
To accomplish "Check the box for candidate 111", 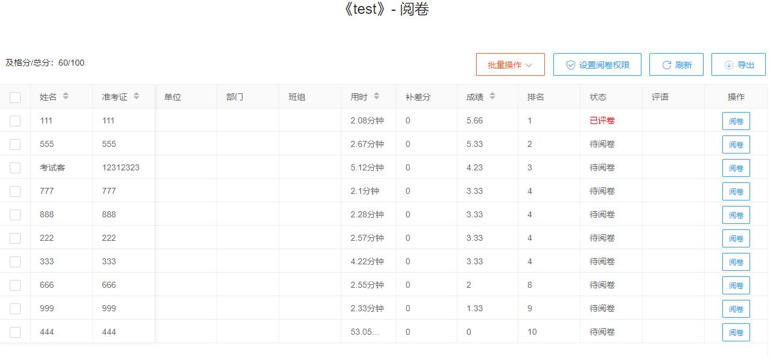I will pyautogui.click(x=15, y=121).
